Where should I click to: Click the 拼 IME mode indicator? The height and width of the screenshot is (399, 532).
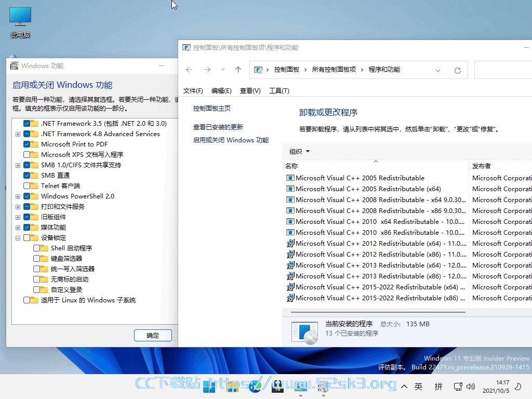coord(438,387)
